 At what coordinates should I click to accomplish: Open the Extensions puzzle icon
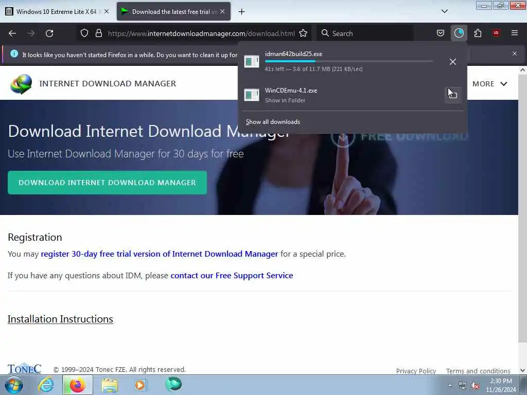[478, 33]
